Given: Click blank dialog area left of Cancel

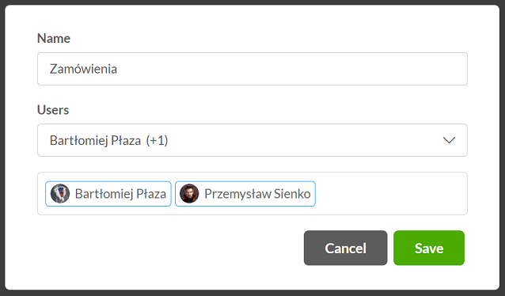Looking at the screenshot, I should point(168,248).
